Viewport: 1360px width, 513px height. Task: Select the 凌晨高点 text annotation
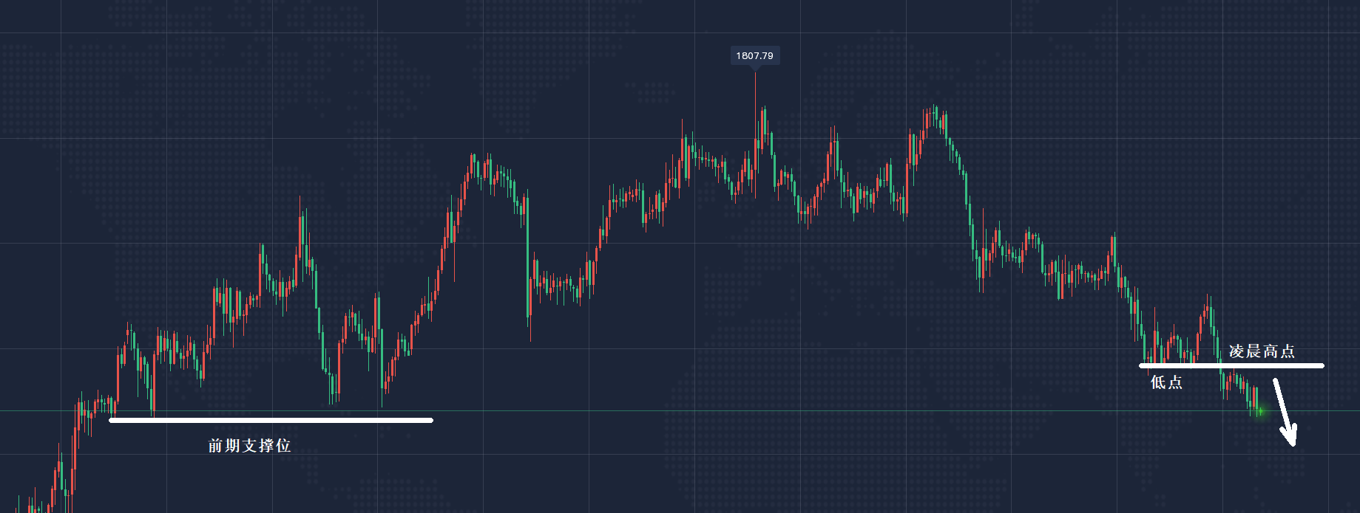(1262, 351)
